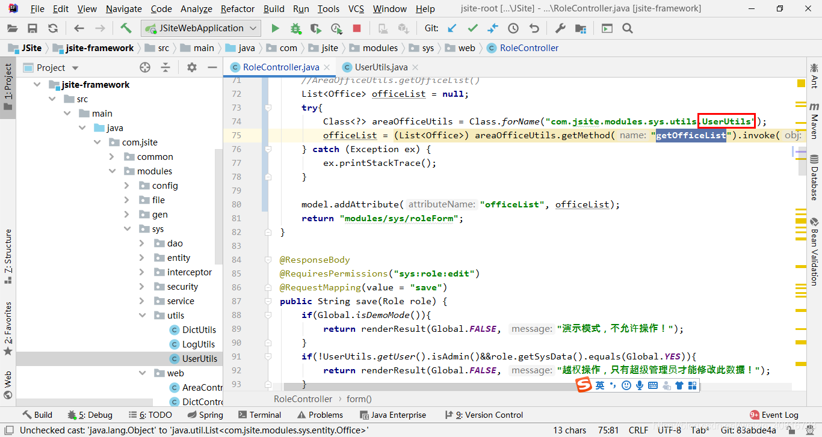The height and width of the screenshot is (437, 822).
Task: Click the CRLF line separator widget
Action: (638, 430)
